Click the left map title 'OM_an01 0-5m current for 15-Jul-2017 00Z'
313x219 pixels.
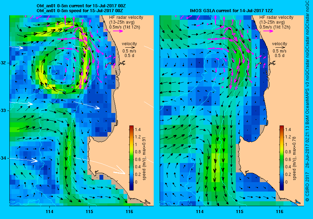click(81, 6)
